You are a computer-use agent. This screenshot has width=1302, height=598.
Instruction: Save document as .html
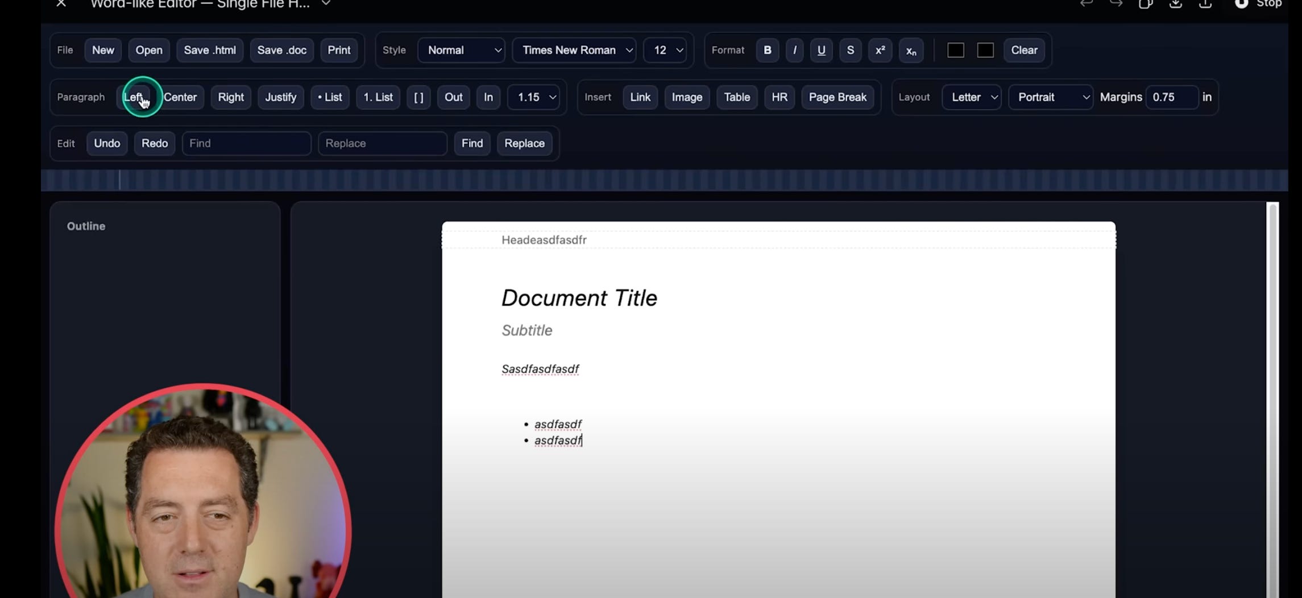(210, 50)
